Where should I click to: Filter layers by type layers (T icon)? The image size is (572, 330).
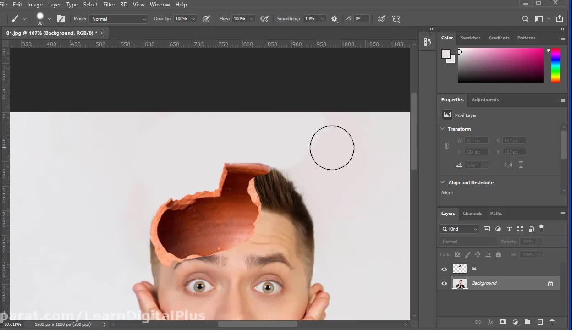(x=509, y=229)
